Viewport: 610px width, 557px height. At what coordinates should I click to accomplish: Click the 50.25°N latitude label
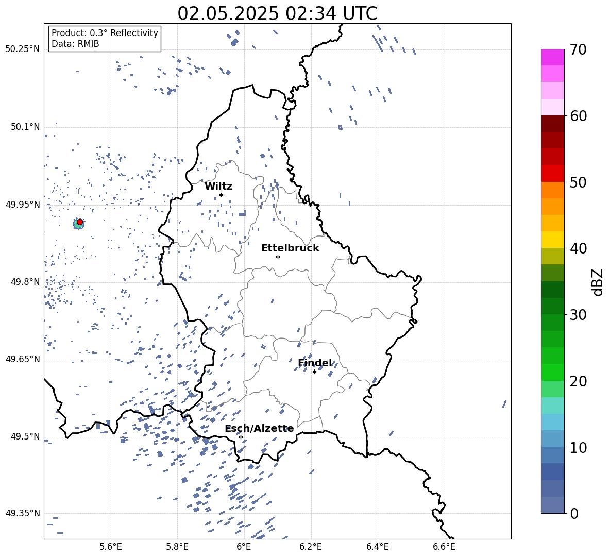tap(23, 49)
